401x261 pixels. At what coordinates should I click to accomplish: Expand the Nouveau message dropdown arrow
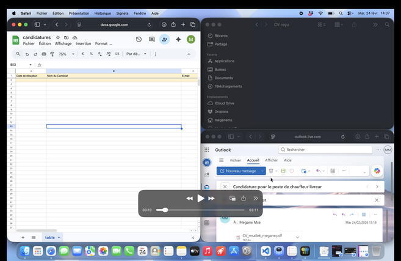click(262, 171)
